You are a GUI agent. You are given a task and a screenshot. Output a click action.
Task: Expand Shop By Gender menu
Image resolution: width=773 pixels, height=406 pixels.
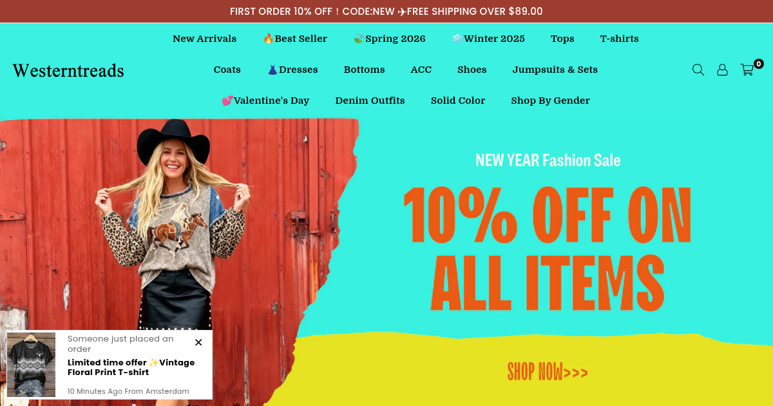pos(550,101)
